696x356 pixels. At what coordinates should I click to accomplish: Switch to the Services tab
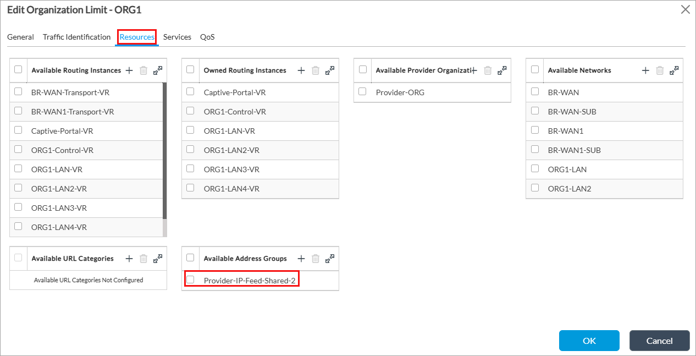(177, 37)
